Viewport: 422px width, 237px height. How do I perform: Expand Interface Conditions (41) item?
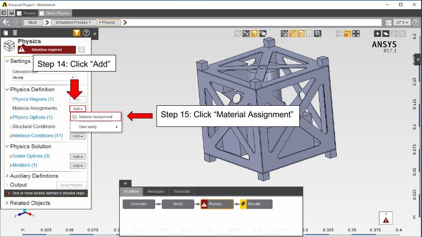pos(11,136)
